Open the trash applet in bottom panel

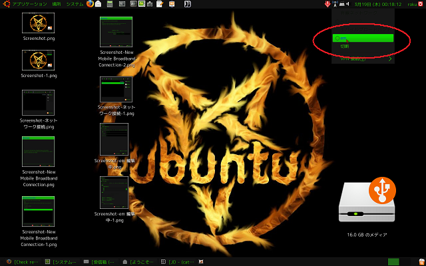point(421,262)
